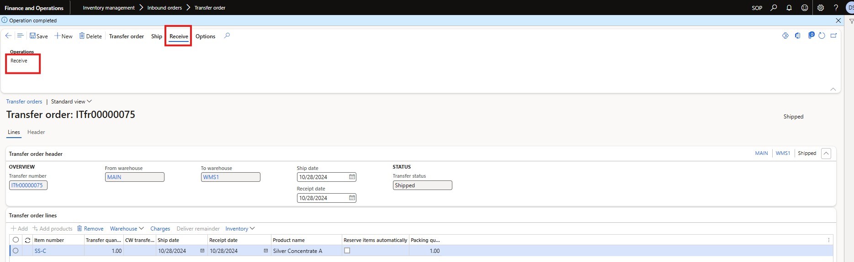
Task: Toggle Reserve items automatically checkbox
Action: tap(347, 251)
